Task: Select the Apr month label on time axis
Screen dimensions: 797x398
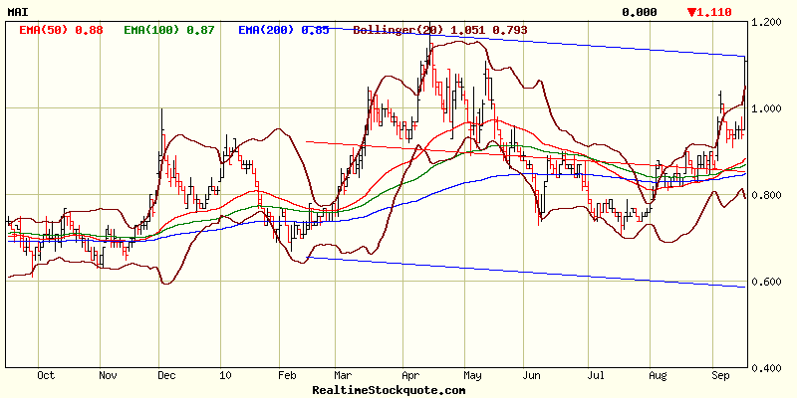Action: coord(410,377)
